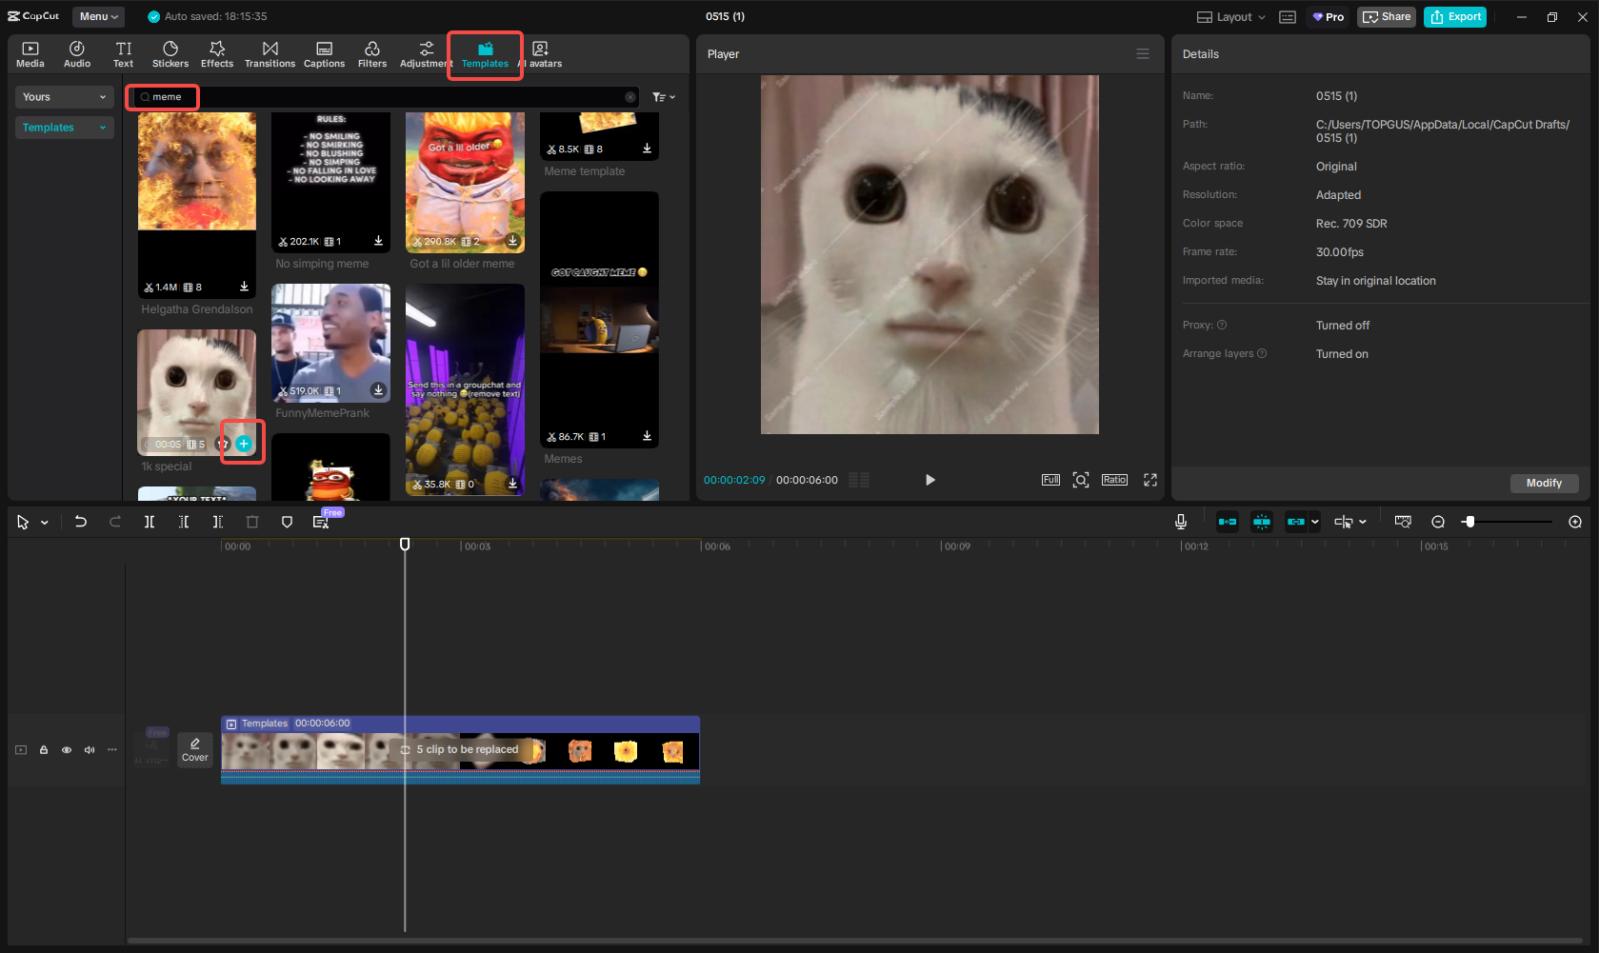The width and height of the screenshot is (1599, 953).
Task: Click the Modify button in Details panel
Action: click(x=1544, y=483)
